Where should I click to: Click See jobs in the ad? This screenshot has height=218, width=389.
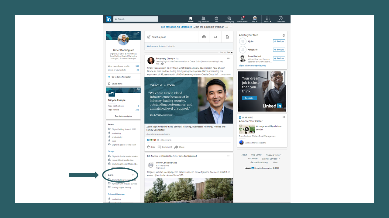pos(249,98)
